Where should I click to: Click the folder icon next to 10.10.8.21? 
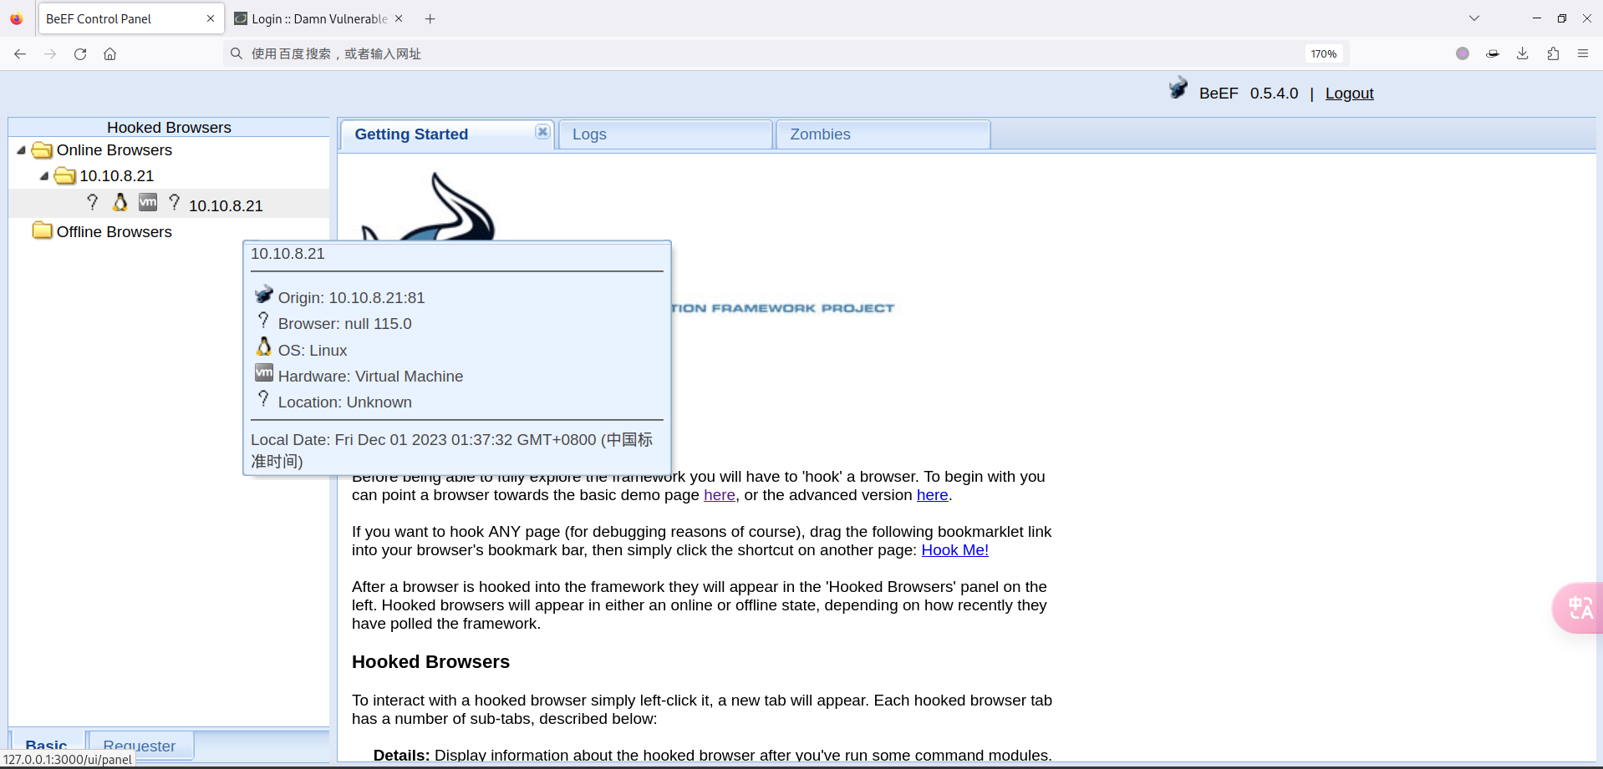point(64,175)
